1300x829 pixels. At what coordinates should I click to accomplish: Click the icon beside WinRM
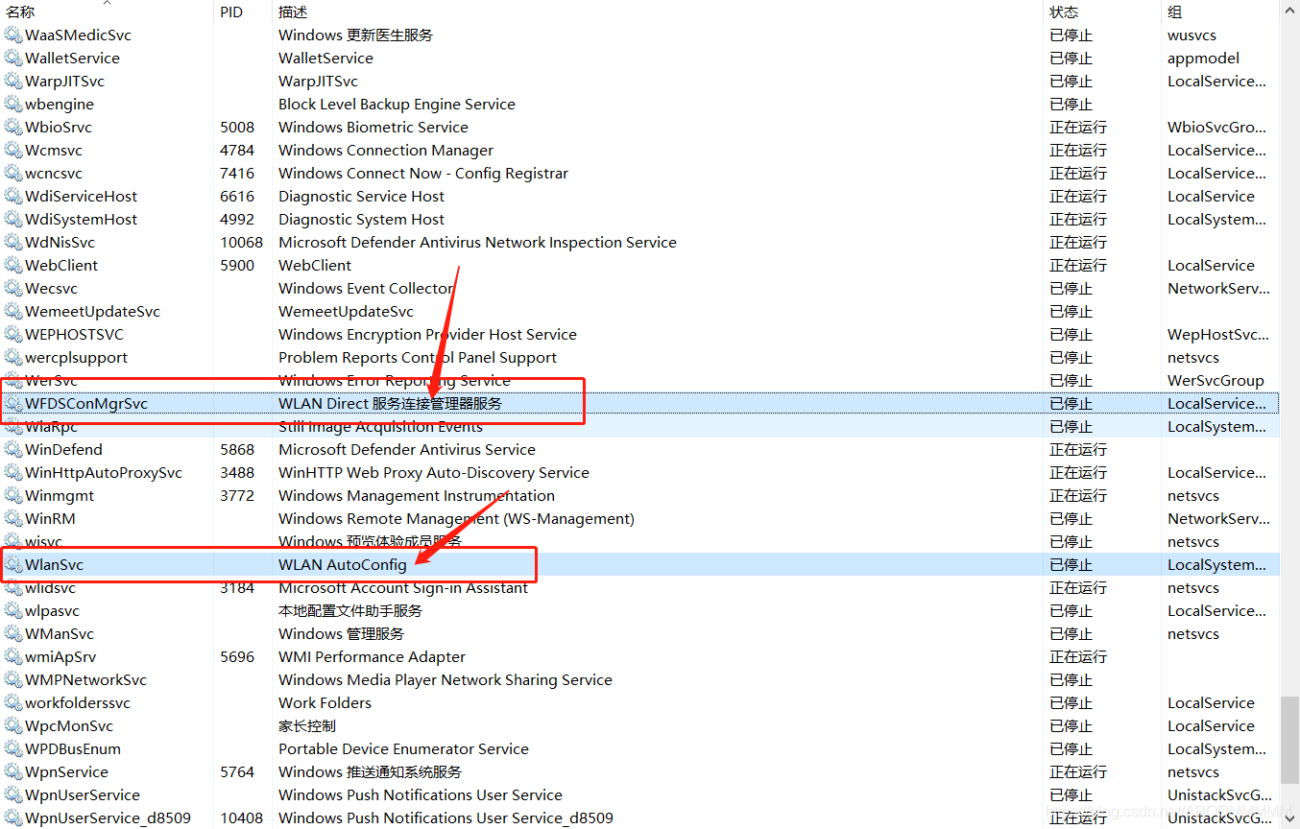click(12, 518)
